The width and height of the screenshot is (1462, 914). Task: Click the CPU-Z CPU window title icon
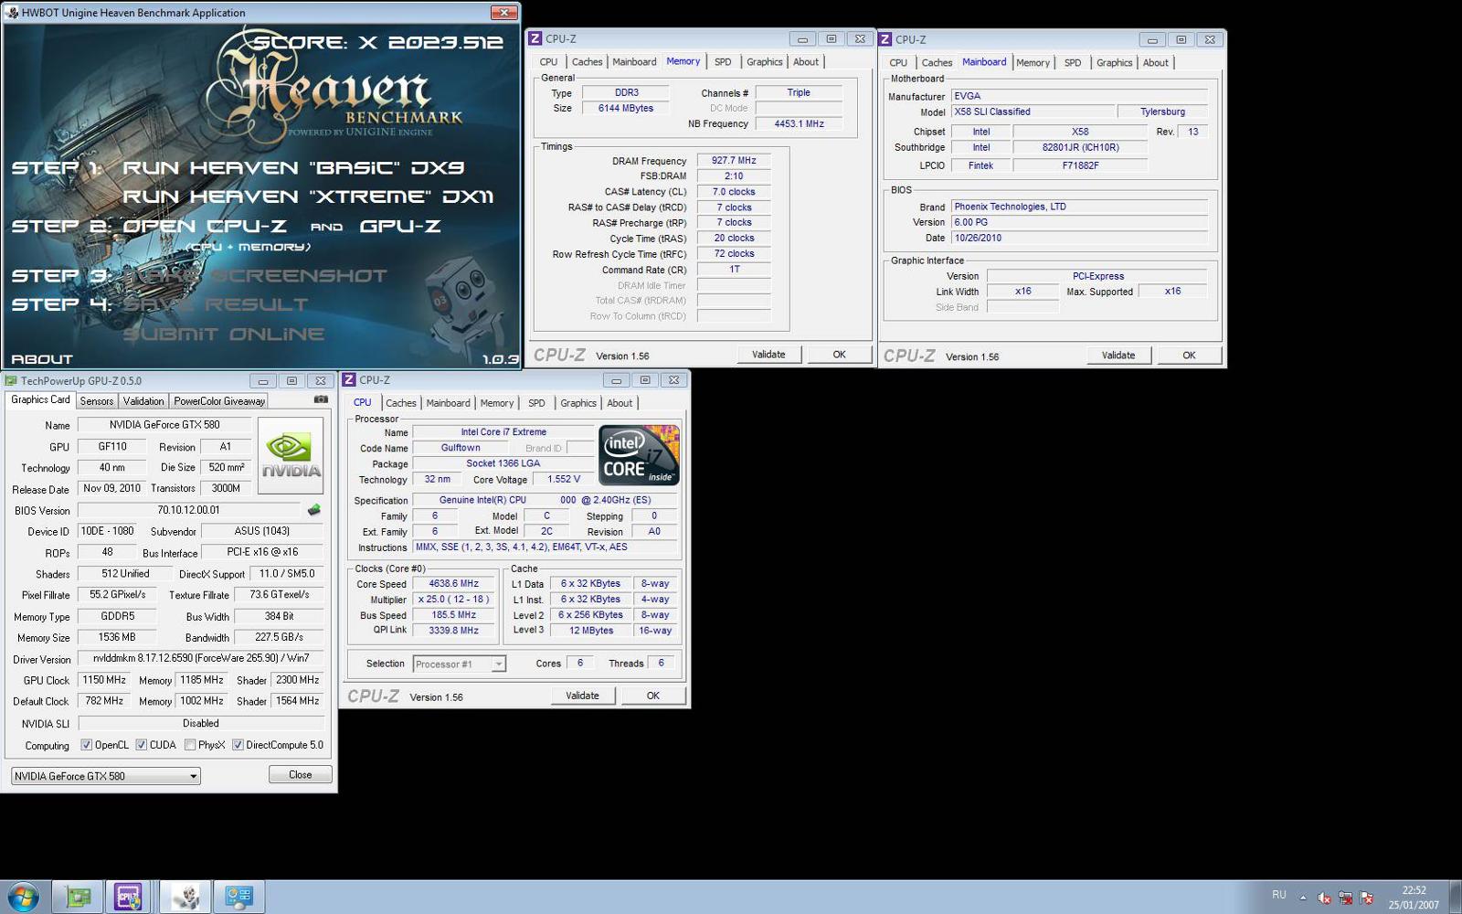pyautogui.click(x=349, y=380)
